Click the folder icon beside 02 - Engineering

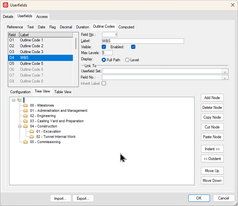point(25,116)
